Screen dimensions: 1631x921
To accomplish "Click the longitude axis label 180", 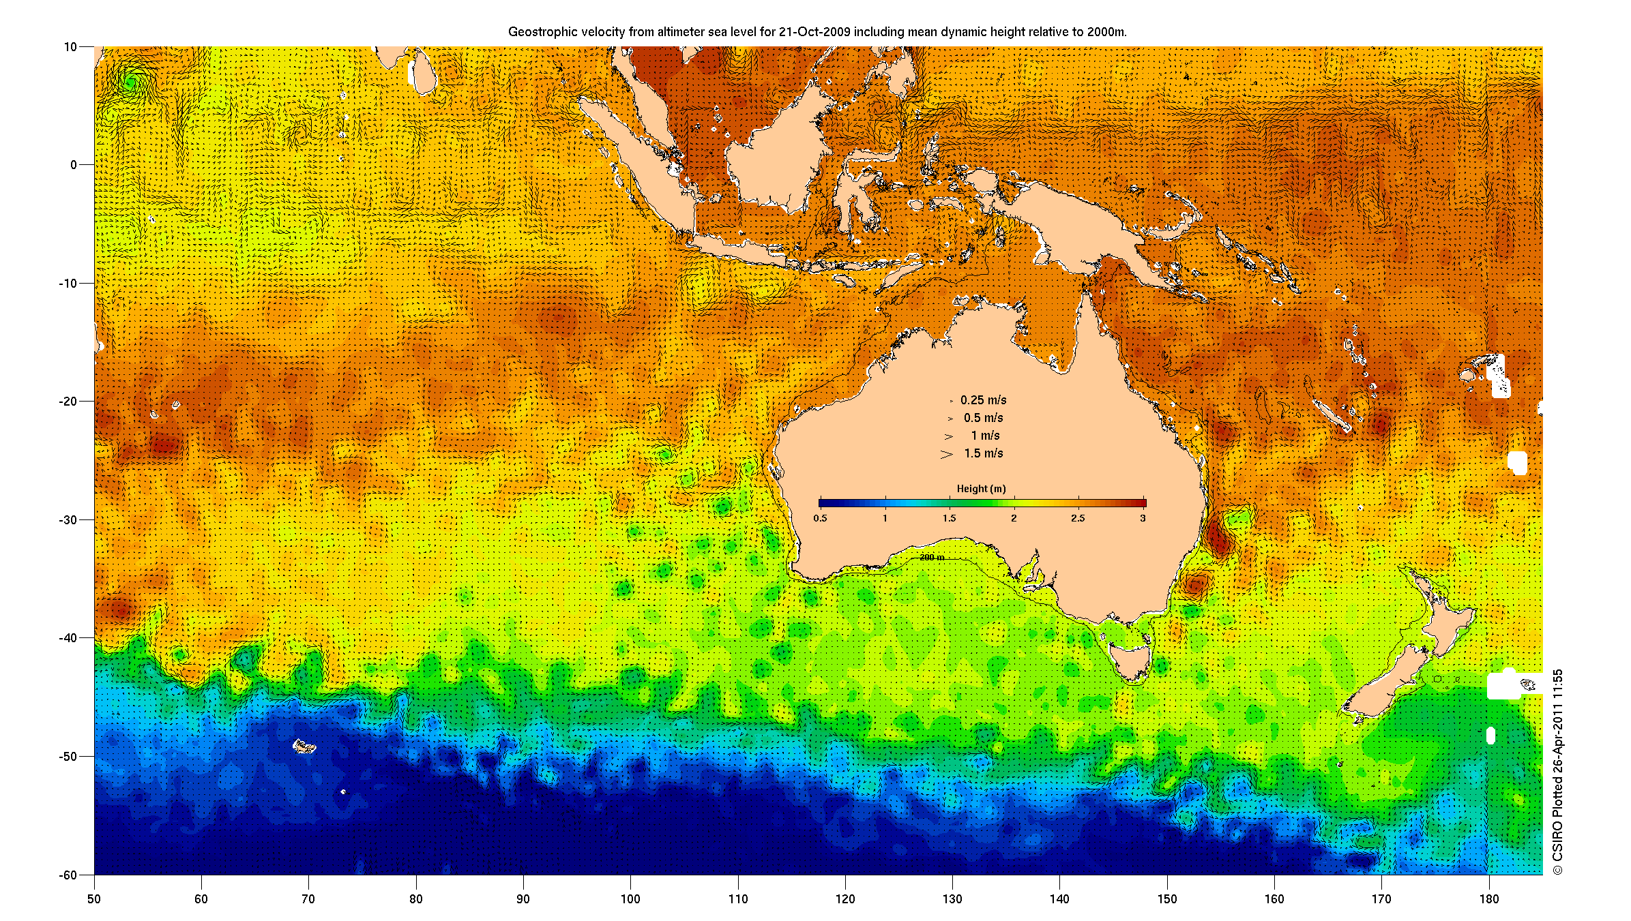I will 1489,899.
